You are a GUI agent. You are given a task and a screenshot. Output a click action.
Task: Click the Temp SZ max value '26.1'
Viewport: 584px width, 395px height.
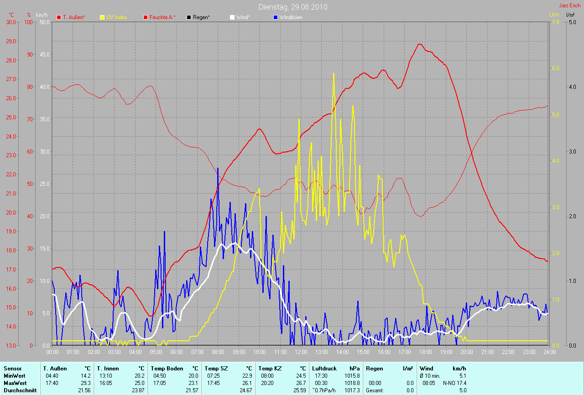(247, 383)
